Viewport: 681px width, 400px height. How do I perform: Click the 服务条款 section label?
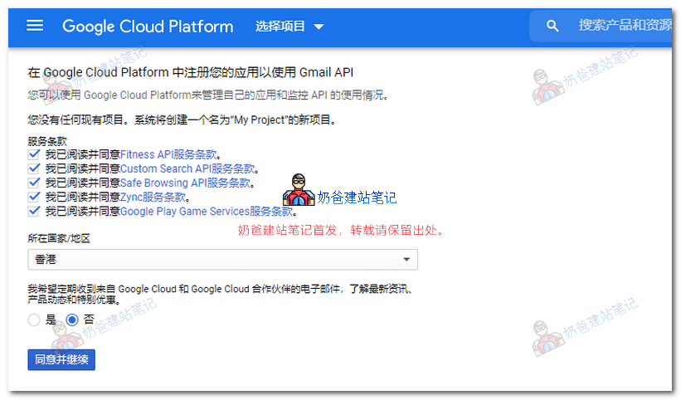point(47,141)
